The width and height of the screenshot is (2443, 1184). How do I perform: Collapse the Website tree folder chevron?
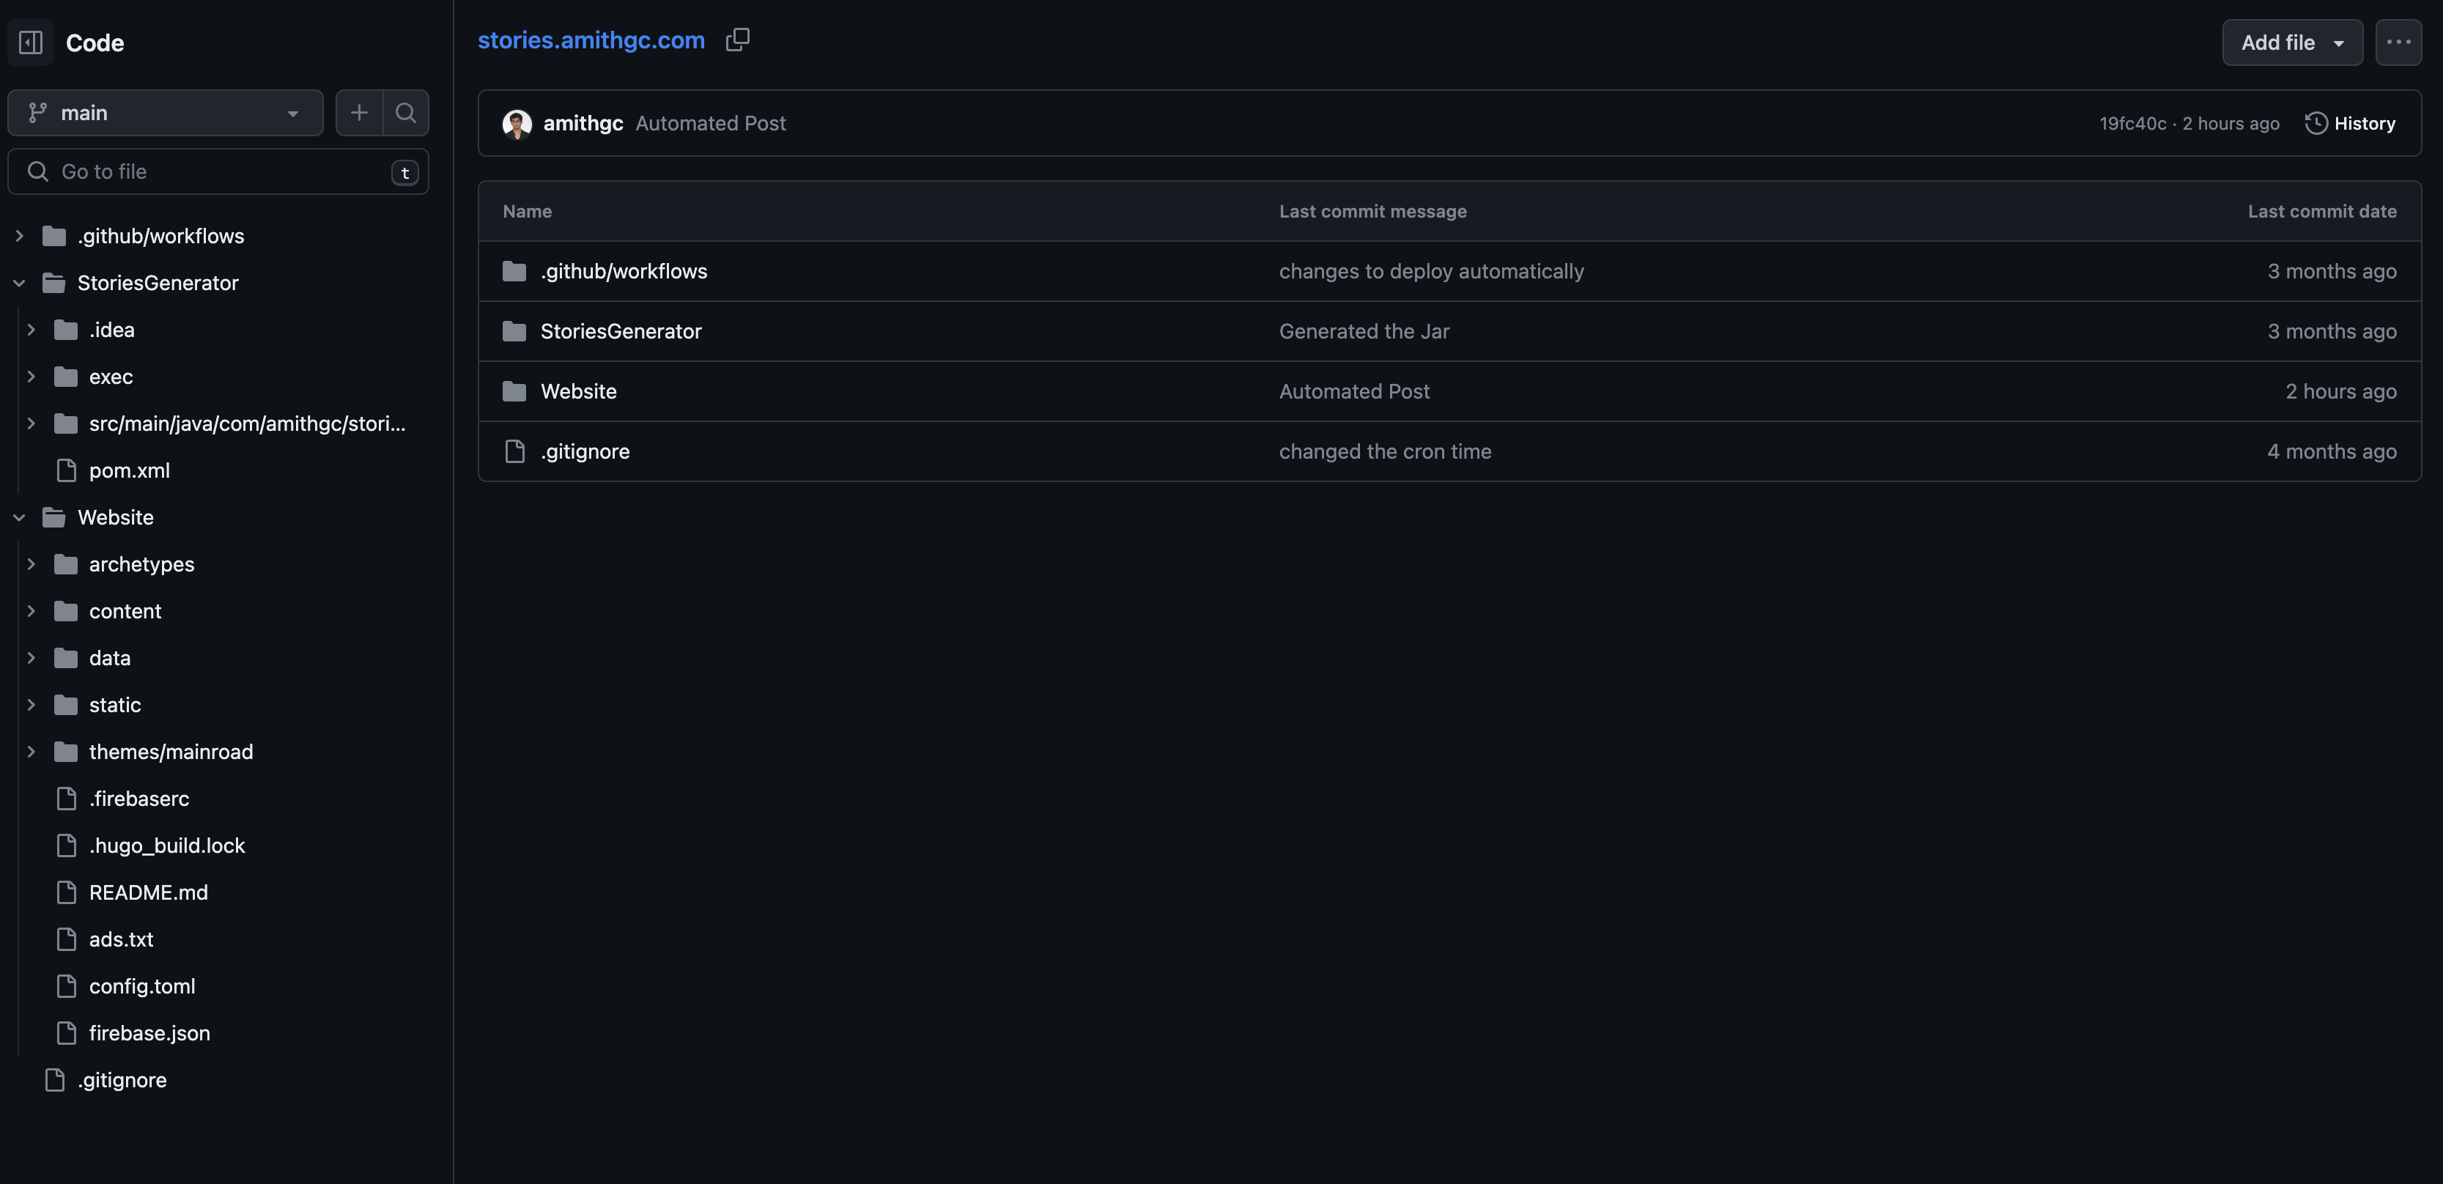pyautogui.click(x=19, y=517)
